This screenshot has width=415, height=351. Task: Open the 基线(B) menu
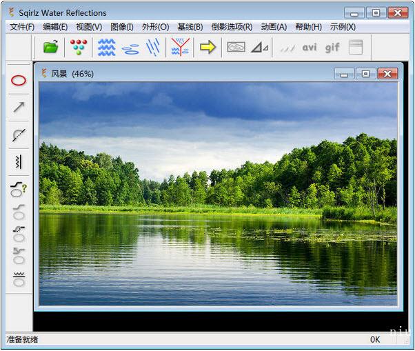tap(190, 27)
